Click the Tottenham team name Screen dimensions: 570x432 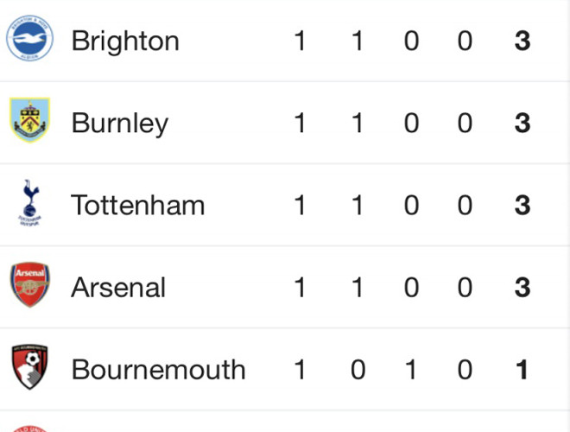click(138, 205)
